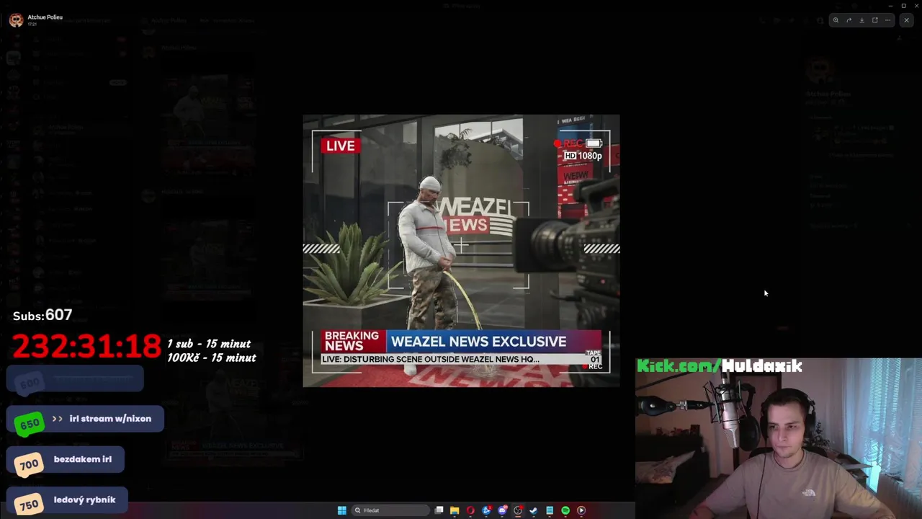Click the sender avatar in the viewer header

pyautogui.click(x=16, y=20)
